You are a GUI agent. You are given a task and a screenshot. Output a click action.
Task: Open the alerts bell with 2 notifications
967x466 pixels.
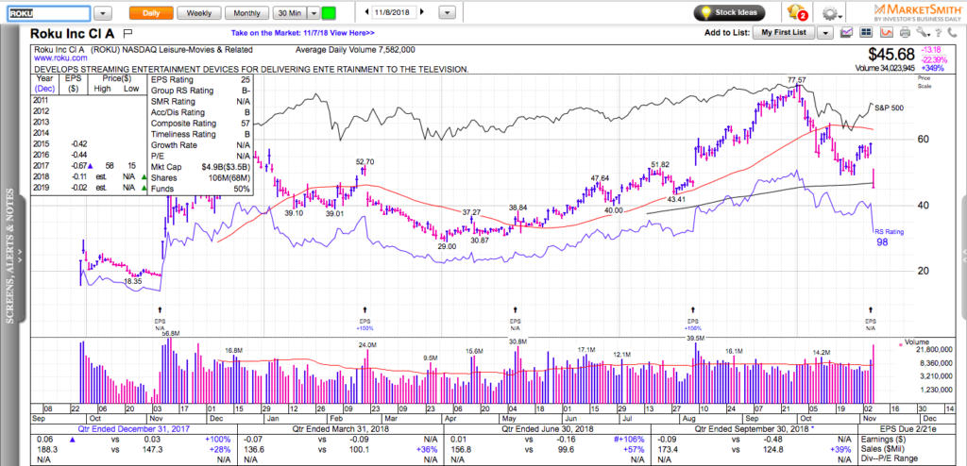(x=796, y=12)
